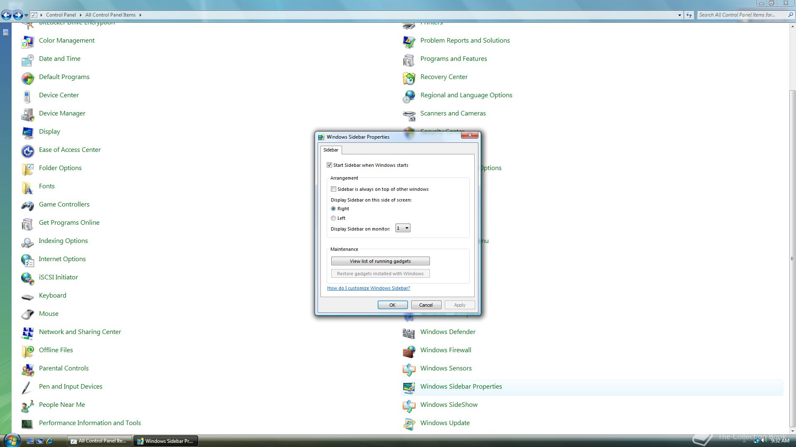This screenshot has width=796, height=447.
Task: Open the Display icon
Action: (x=28, y=132)
